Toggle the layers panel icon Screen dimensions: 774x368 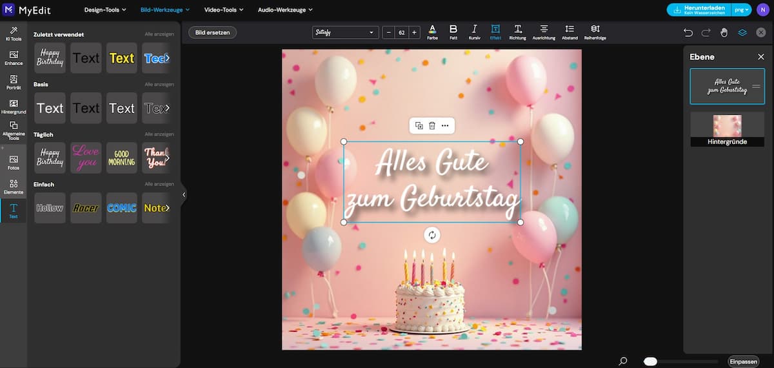pyautogui.click(x=742, y=32)
